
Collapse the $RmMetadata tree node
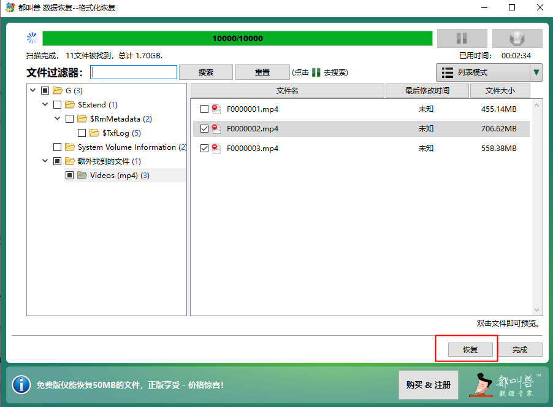[x=58, y=118]
